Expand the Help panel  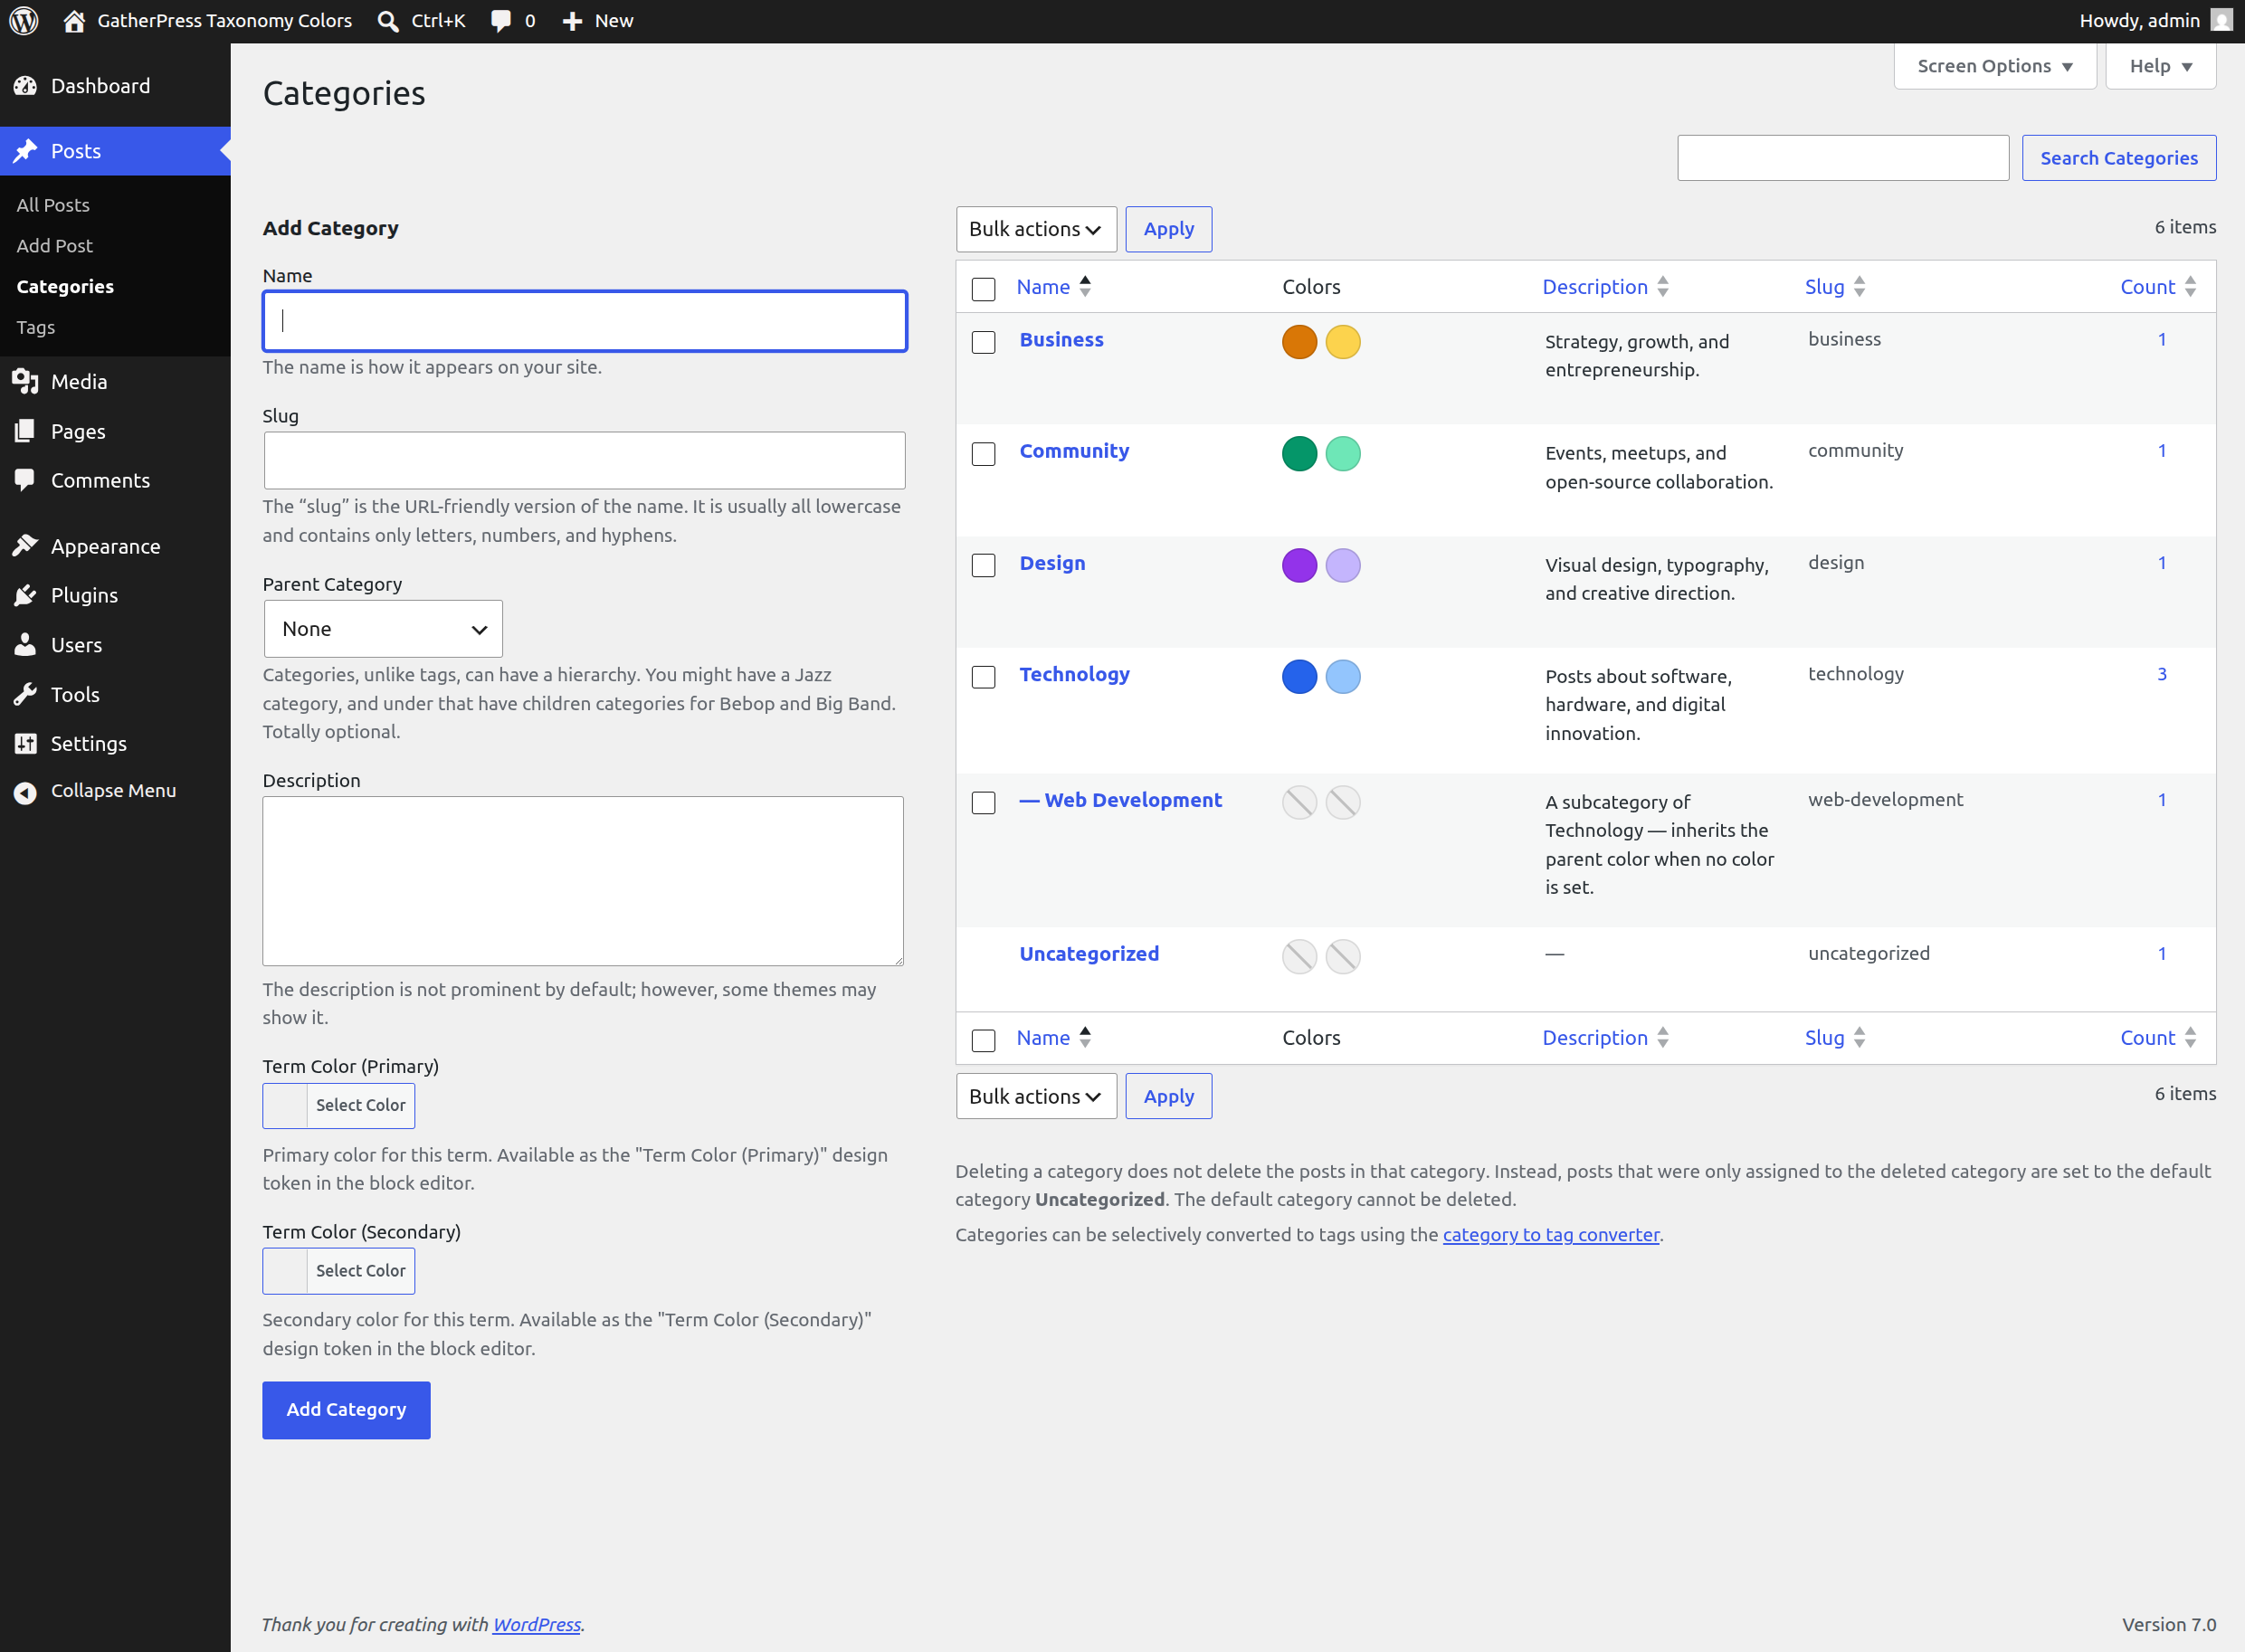pos(2161,66)
